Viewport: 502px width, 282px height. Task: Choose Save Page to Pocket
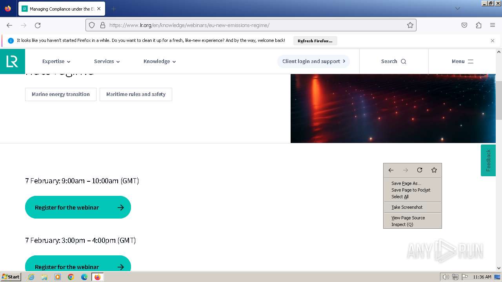point(413,190)
